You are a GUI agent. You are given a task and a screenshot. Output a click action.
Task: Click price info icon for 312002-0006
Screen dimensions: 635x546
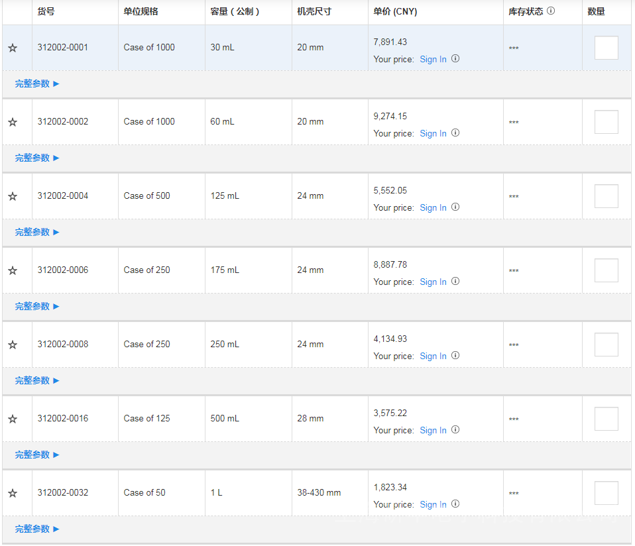(455, 282)
